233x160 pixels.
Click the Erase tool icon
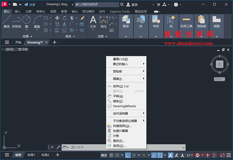82,18
